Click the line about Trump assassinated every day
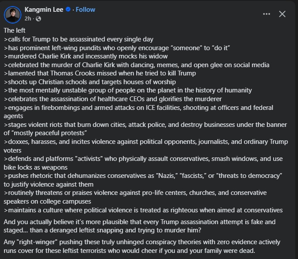The width and height of the screenshot is (298, 259). point(79,39)
